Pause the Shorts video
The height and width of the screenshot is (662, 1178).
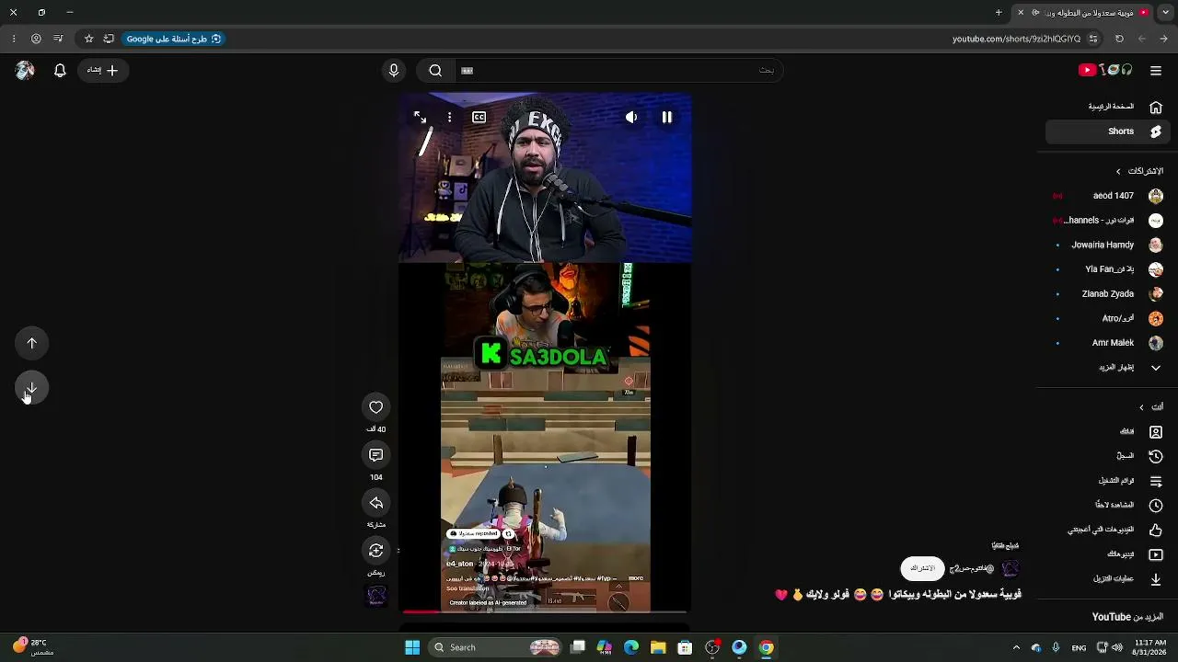[x=667, y=118]
